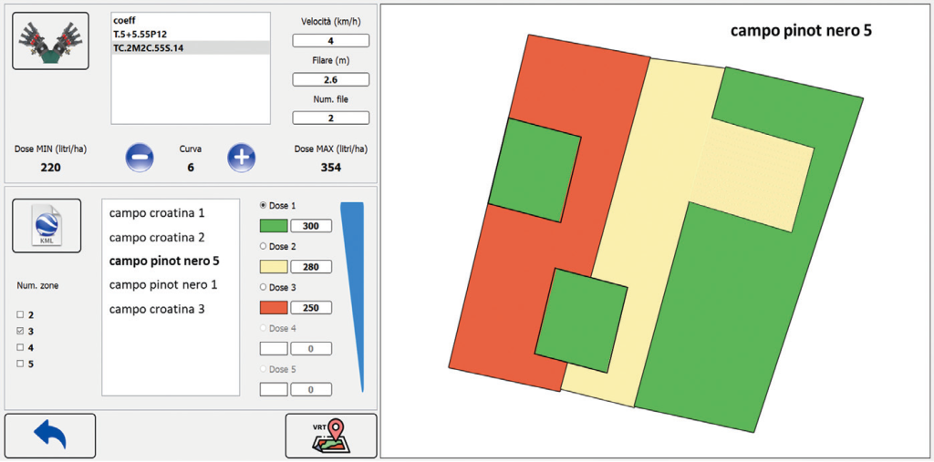Load a KML map file icon

[x=47, y=226]
